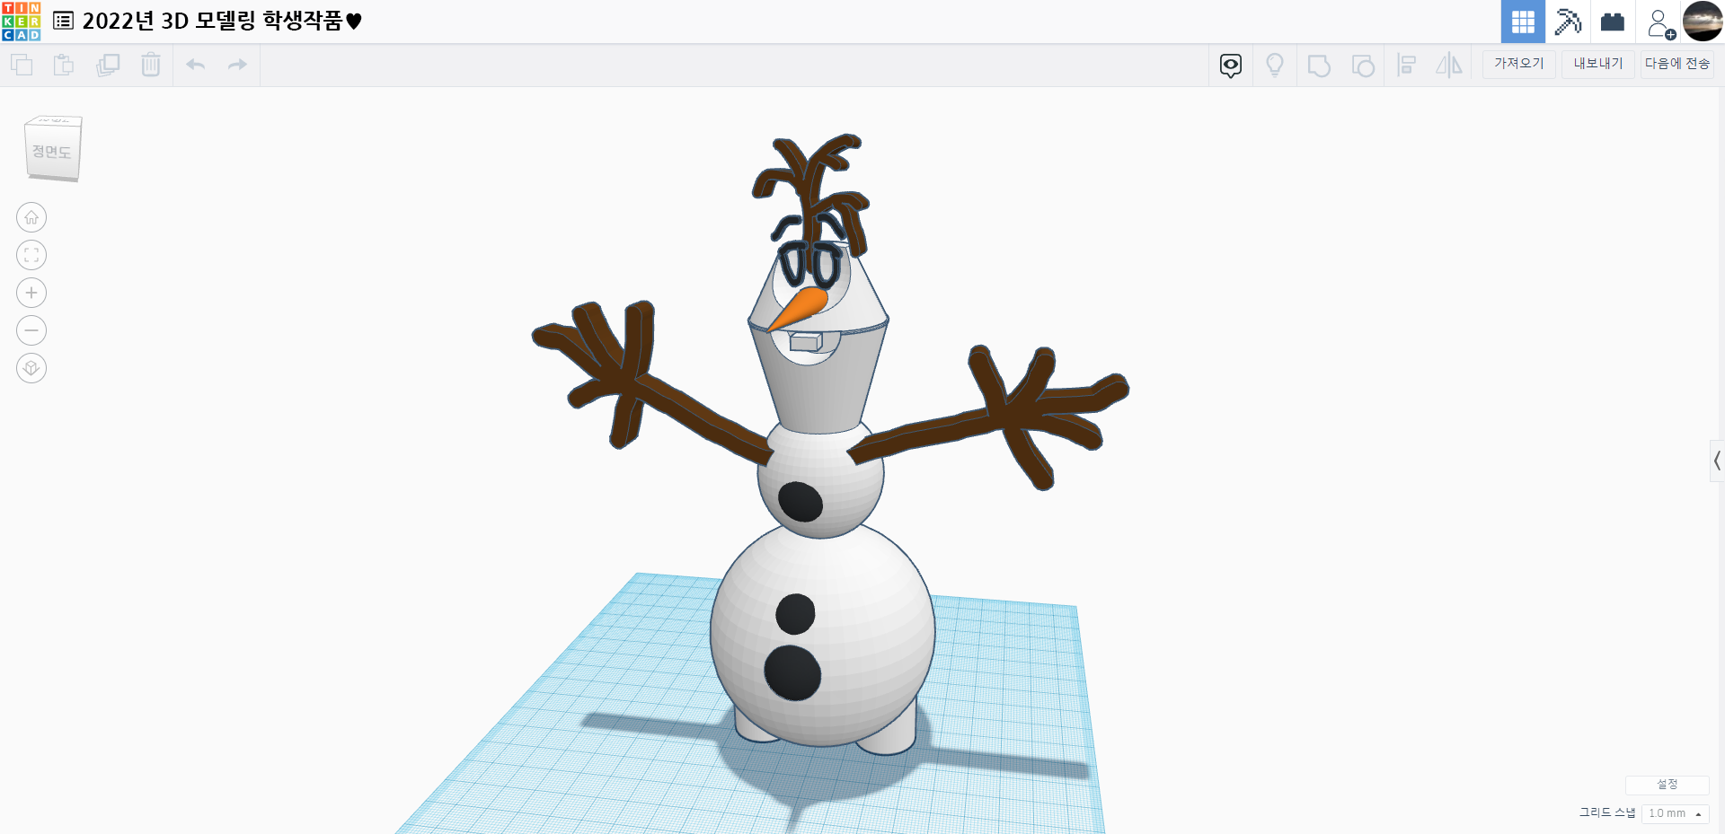Toggle the notes visibility icon

click(1231, 66)
